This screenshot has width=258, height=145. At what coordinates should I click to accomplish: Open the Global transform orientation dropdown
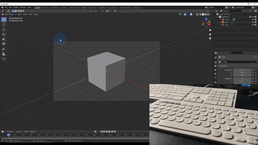coord(95,11)
